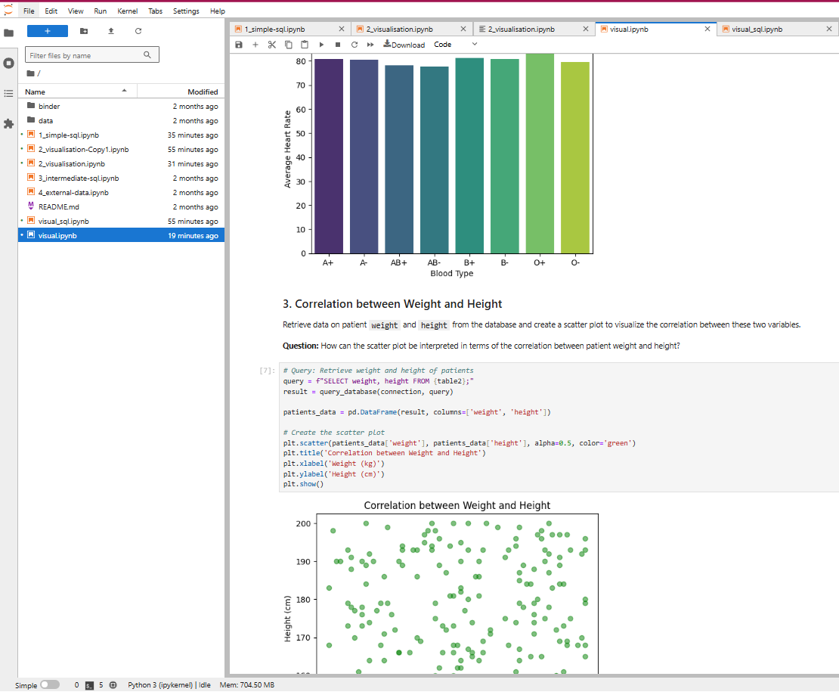Click the Download button in toolbar
The height and width of the screenshot is (692, 839).
point(404,45)
